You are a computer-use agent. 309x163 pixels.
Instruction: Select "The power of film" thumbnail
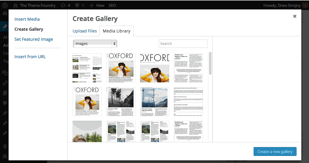tap(121, 102)
